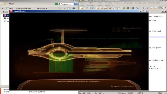Click 'Windows (CR LF)' in Notepad++ status bar
Image resolution: width=167 pixels, height=94 pixels.
pyautogui.click(x=126, y=93)
